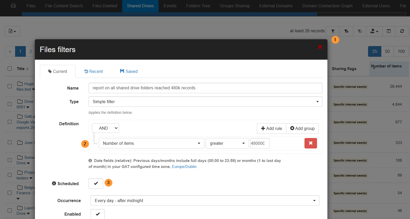Check the GatLa Google Vault exports row checkbox
This screenshot has width=410, height=219.
pos(10,122)
